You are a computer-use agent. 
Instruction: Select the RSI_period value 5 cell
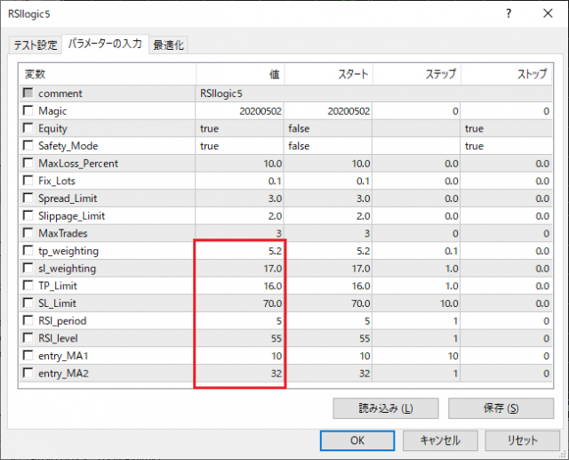(239, 321)
